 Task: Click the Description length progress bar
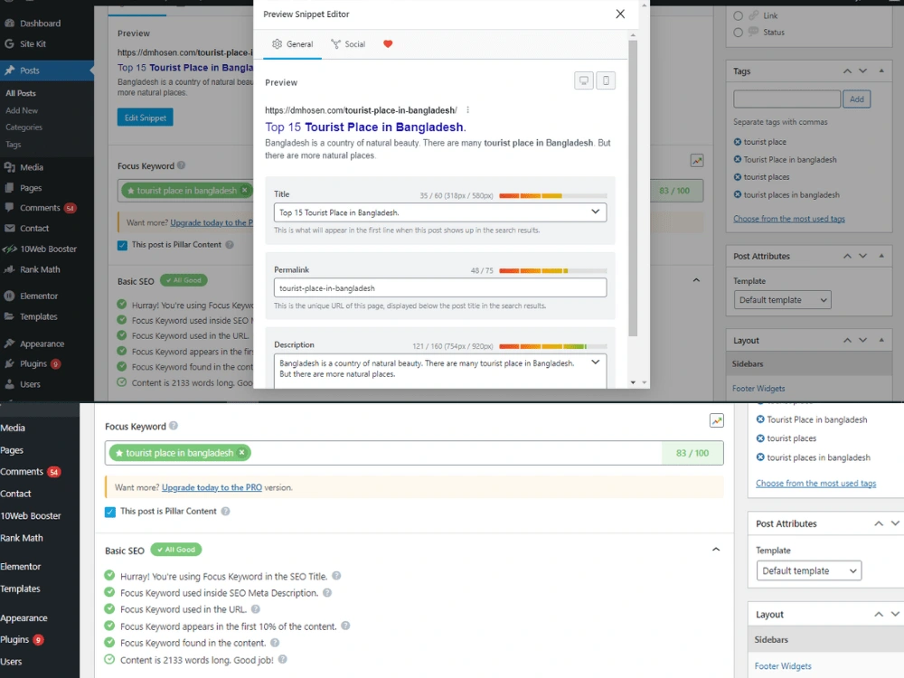553,346
